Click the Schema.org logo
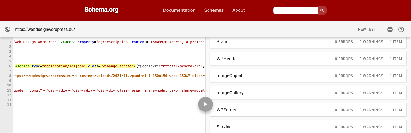 [x=101, y=10]
